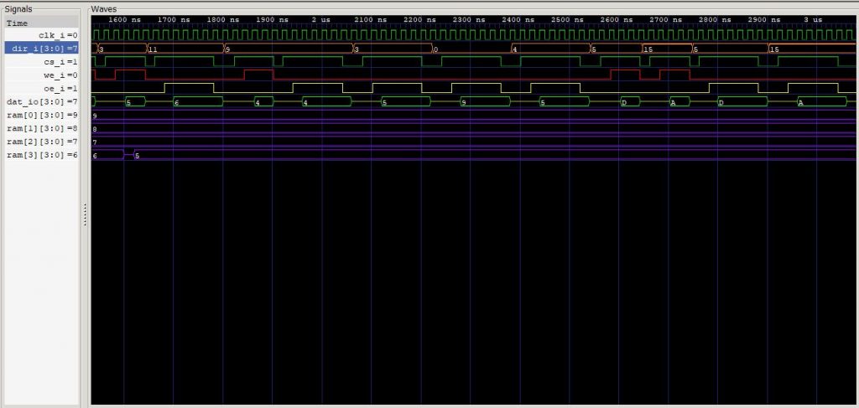
Task: Select the ram[2][3:0] signal entry
Action: click(42, 142)
